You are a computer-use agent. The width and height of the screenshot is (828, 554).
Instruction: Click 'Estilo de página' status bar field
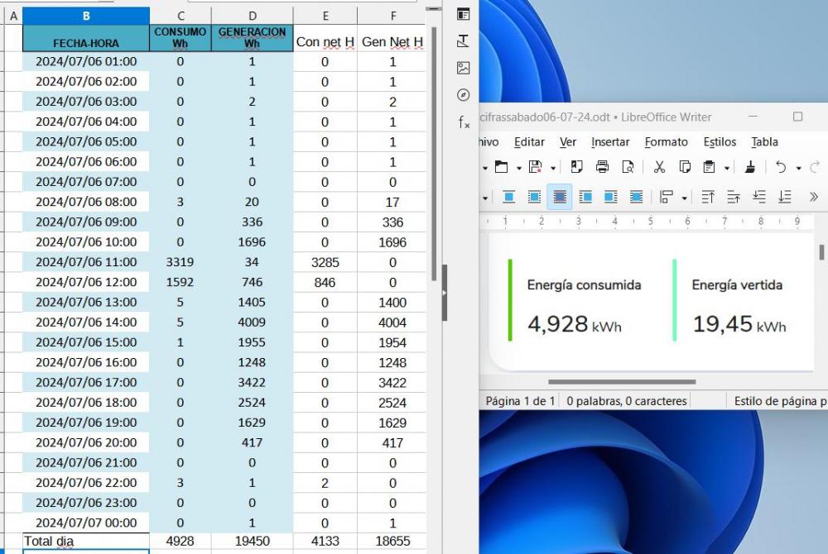point(780,401)
